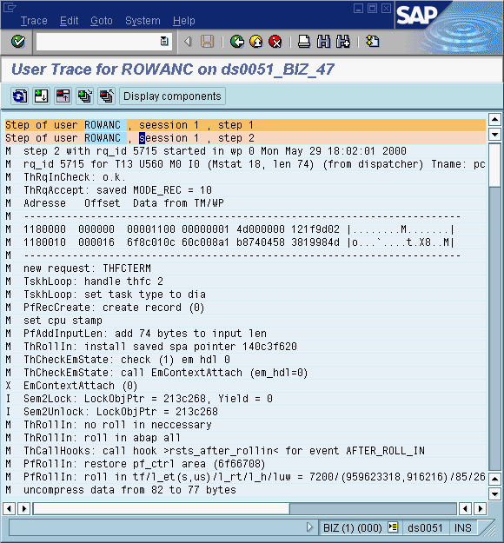Click the green stacked components icon

[x=85, y=96]
